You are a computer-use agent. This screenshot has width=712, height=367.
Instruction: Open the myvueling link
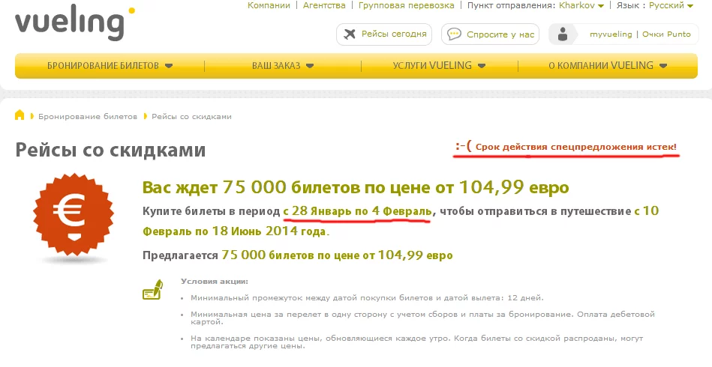[611, 34]
